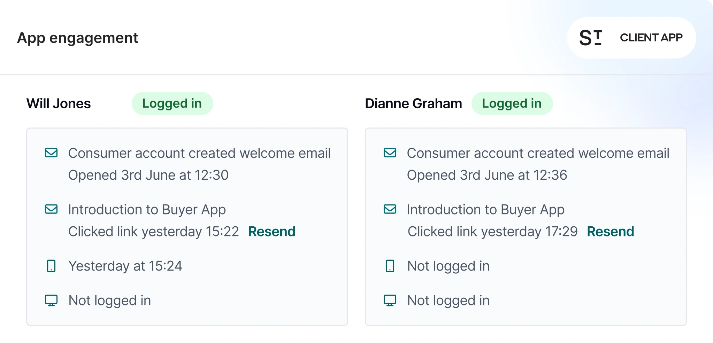Click the mobile phone icon in Will Jones card
The width and height of the screenshot is (713, 343).
[x=51, y=266]
